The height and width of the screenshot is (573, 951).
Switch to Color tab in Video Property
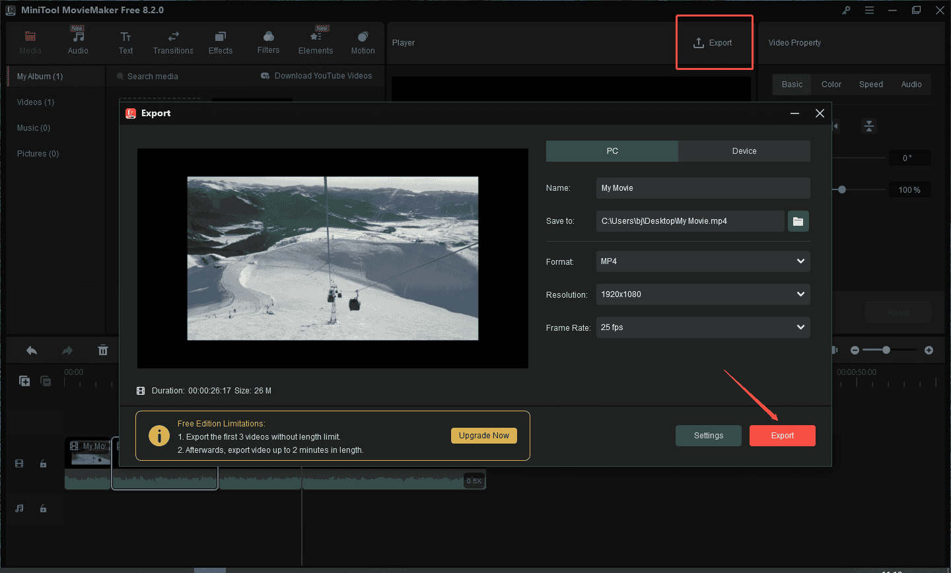[831, 84]
